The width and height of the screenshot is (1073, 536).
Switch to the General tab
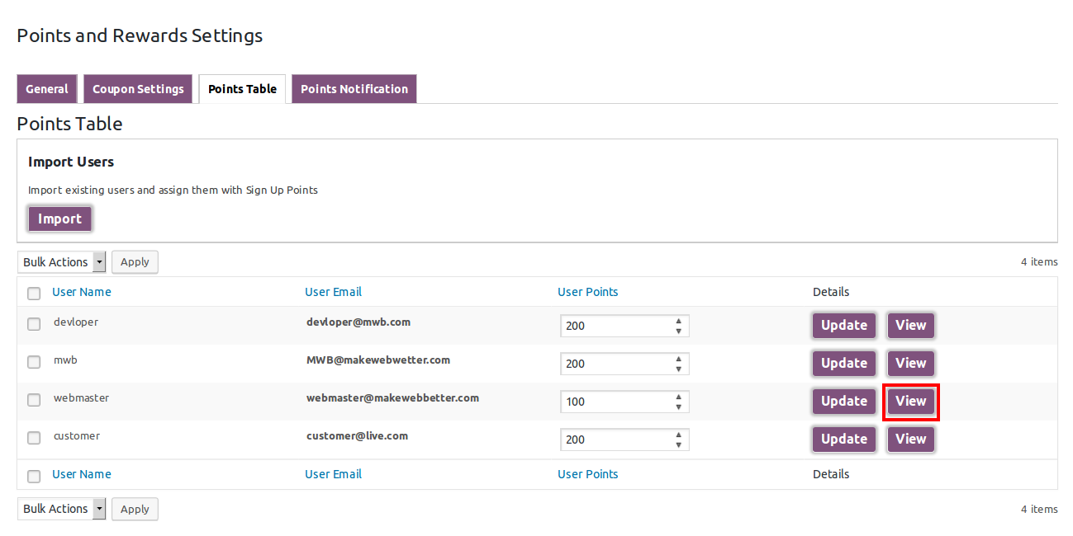point(46,88)
